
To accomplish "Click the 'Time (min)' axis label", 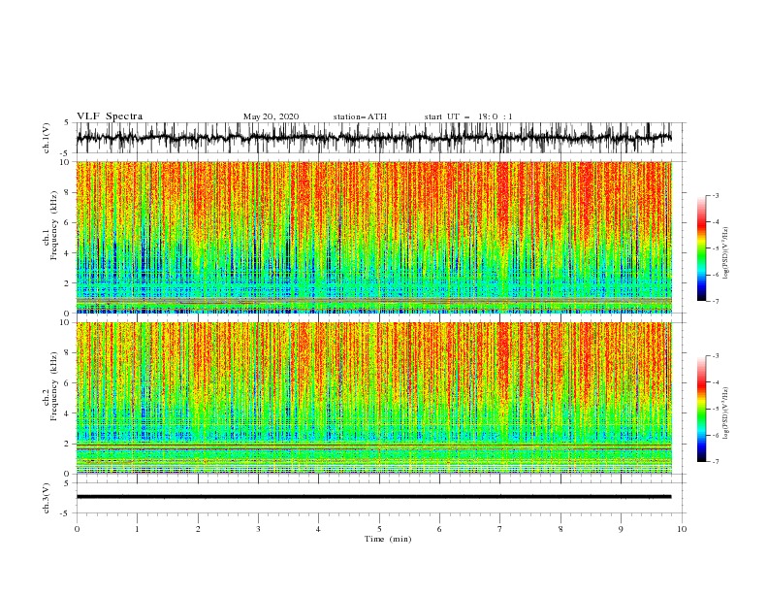I will 388,539.
